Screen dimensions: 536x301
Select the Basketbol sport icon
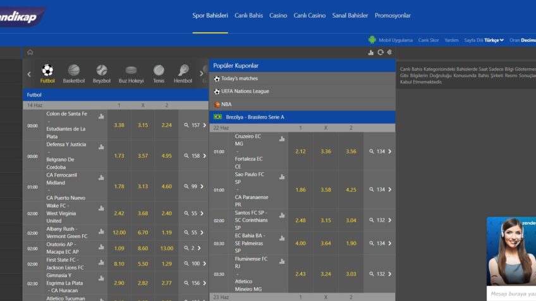(x=74, y=70)
